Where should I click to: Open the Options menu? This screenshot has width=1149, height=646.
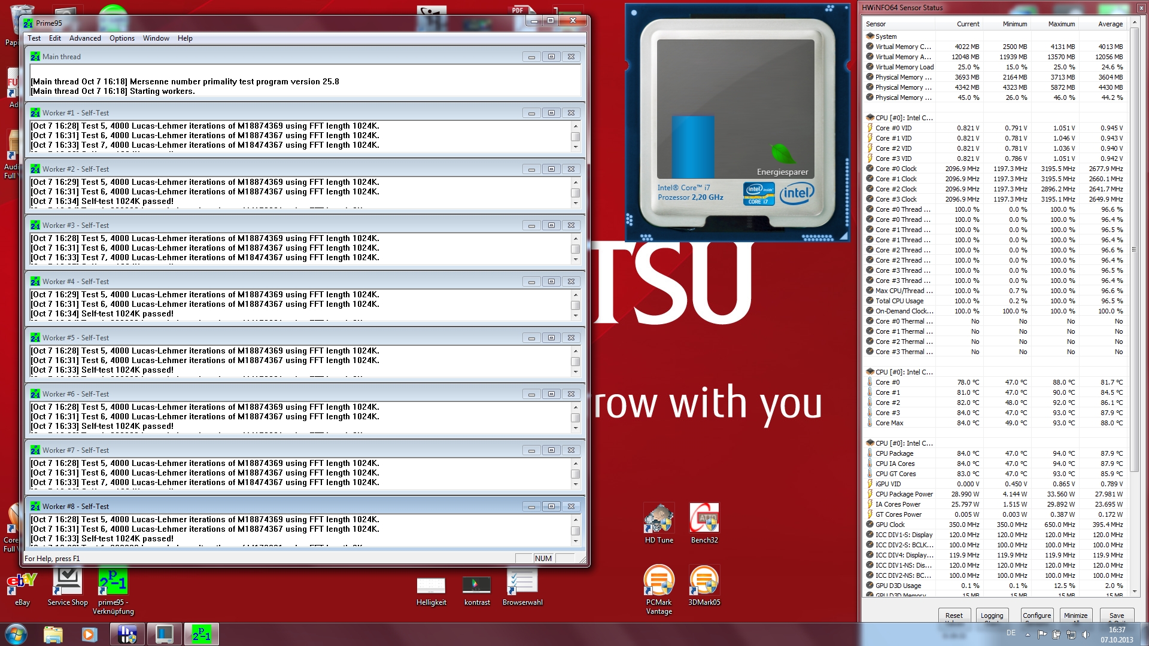click(x=122, y=38)
